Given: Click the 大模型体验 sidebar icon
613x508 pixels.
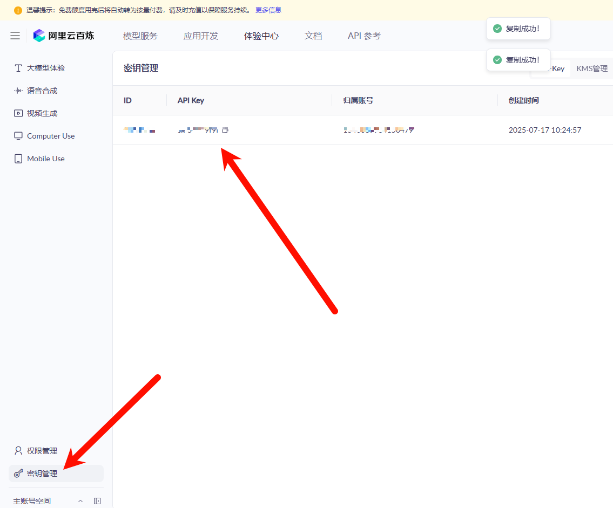Looking at the screenshot, I should [x=18, y=68].
